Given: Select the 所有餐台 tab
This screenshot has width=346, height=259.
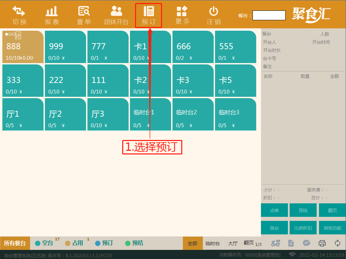Looking at the screenshot, I should click(15, 243).
